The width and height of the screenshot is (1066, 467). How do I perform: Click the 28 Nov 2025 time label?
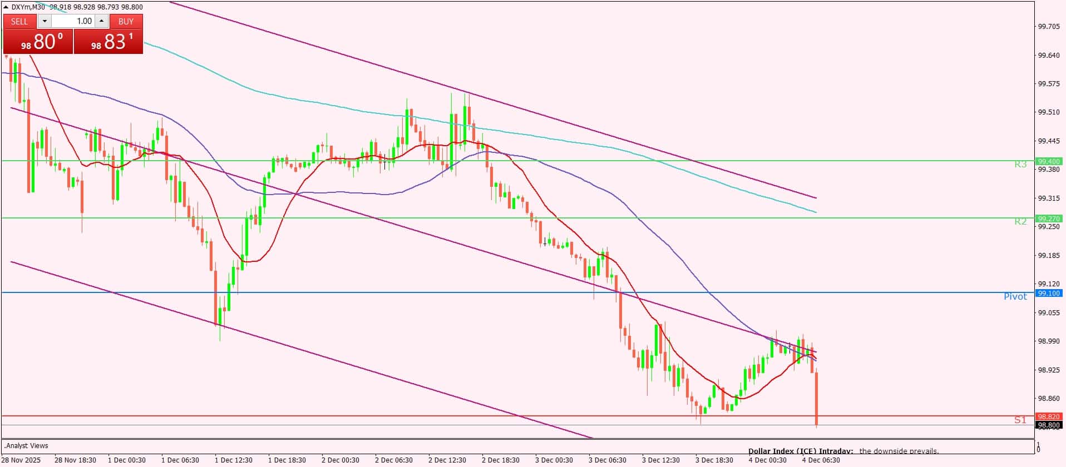(22, 460)
